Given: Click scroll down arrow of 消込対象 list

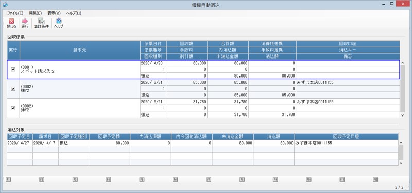Looking at the screenshot, I should 401,163.
